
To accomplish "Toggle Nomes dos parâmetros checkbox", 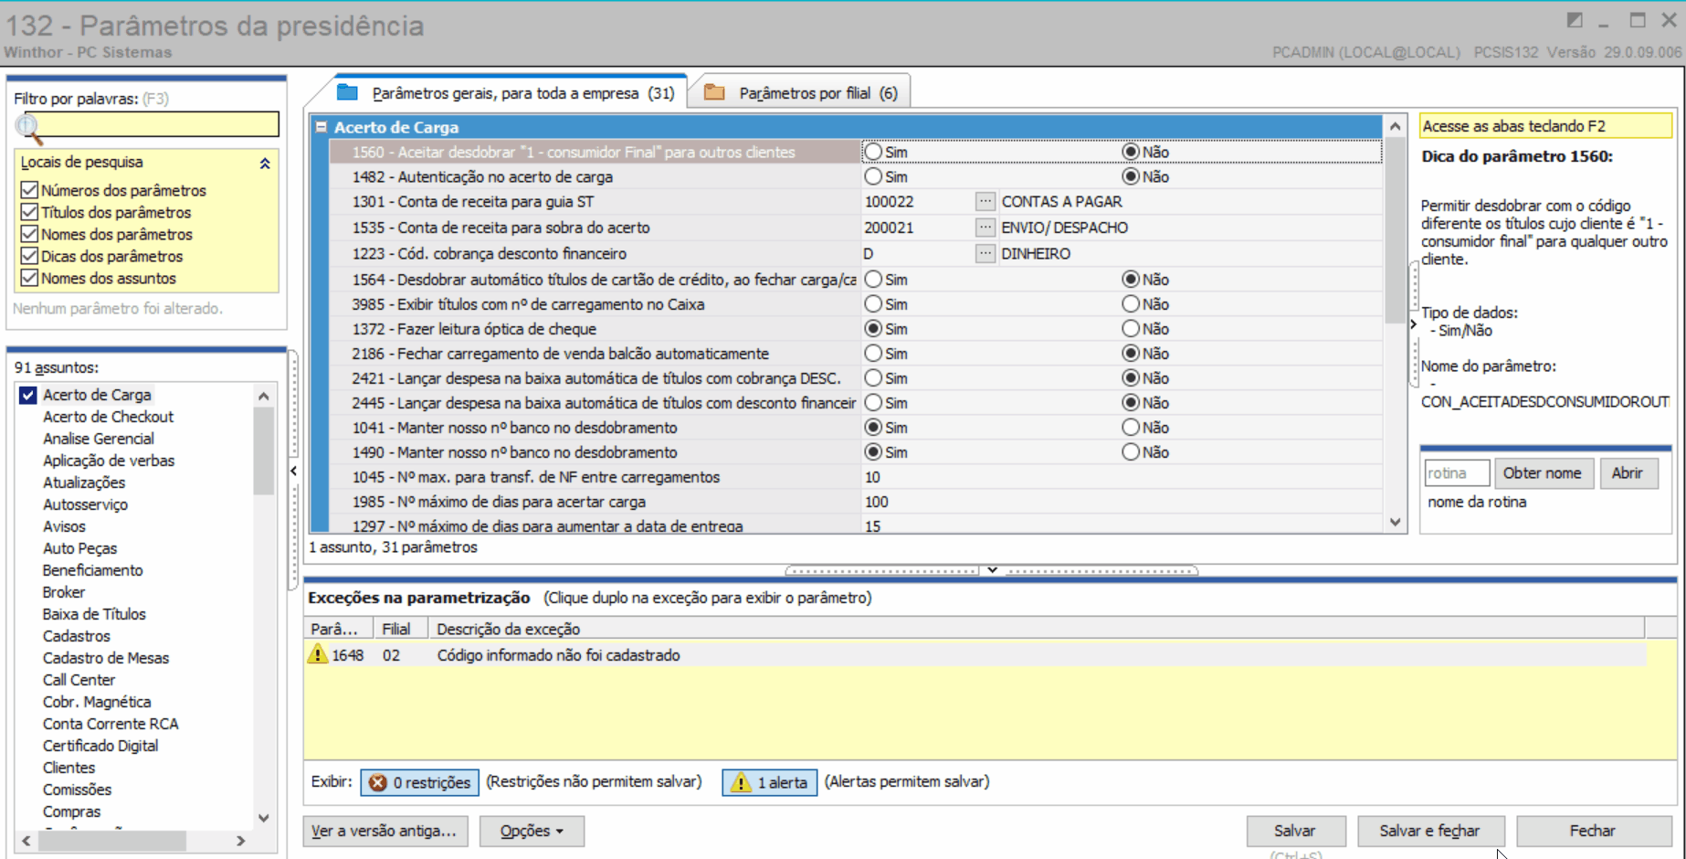I will (x=29, y=234).
